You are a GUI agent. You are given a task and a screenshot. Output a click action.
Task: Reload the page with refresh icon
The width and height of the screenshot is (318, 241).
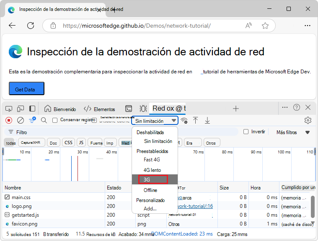[x=31, y=26]
